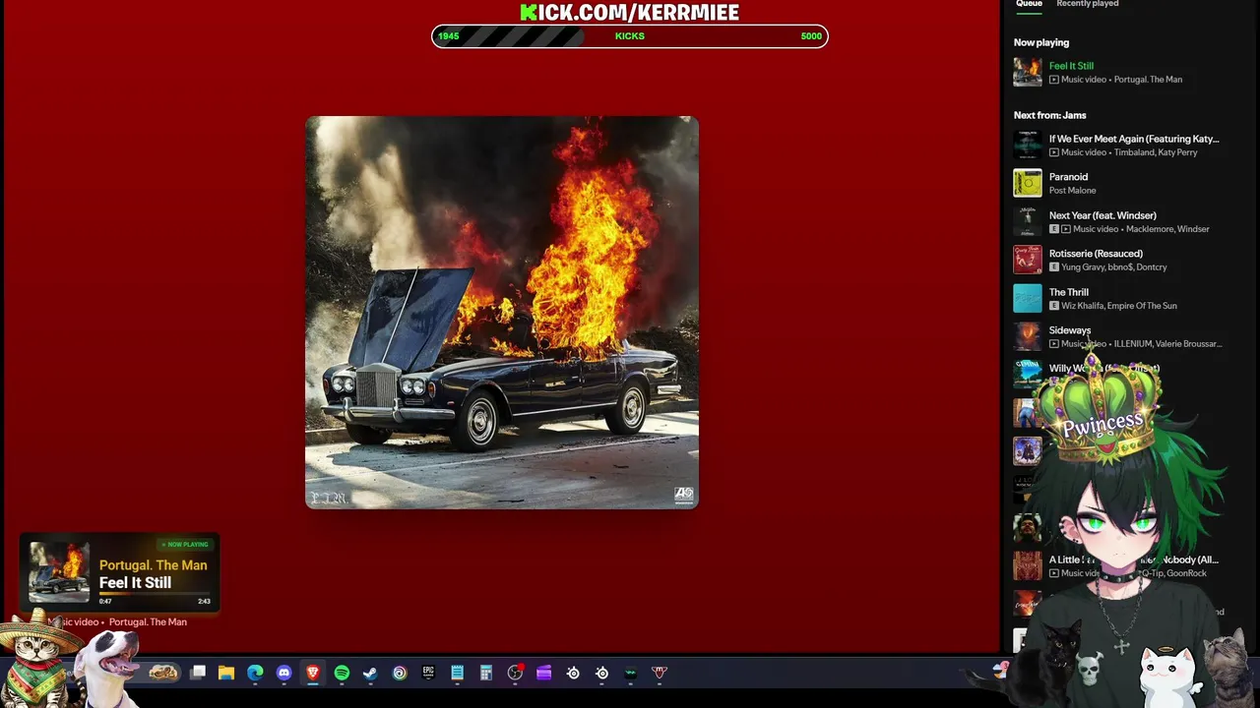Open Portugal. The Man artist link in queue

(1148, 80)
